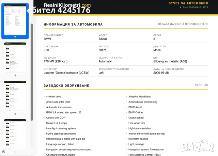The height and width of the screenshot is (156, 218).
Task: Click the report number RK-20260608-P18279
Action: pos(195,7)
